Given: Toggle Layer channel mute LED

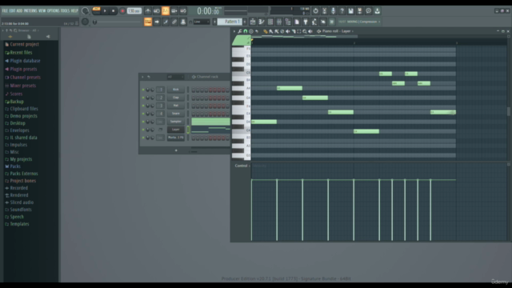Looking at the screenshot, I should click(143, 130).
